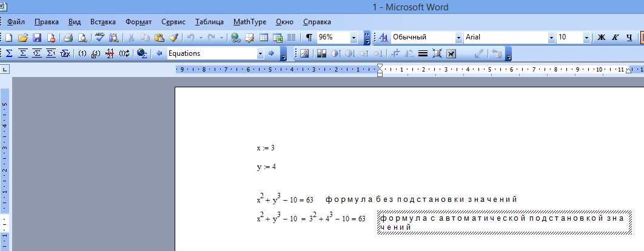
Task: Go to previous equation with left arrow
Action: (159, 53)
